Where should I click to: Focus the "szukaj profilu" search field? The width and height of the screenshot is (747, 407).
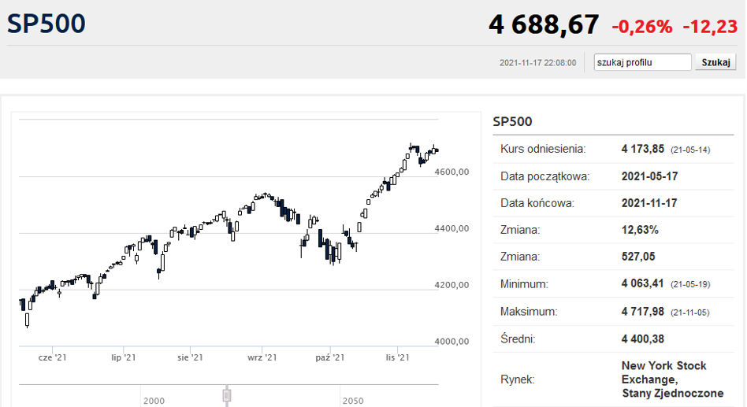coord(642,62)
